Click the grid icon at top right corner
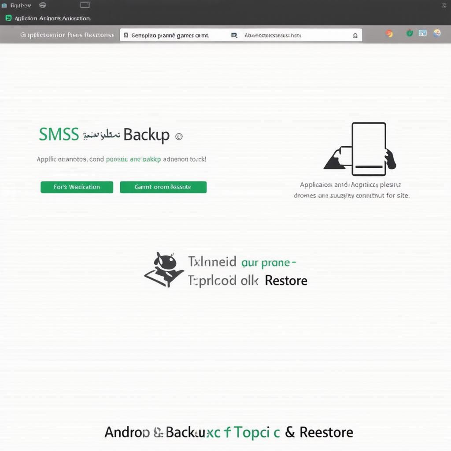This screenshot has width=451, height=451. [444, 6]
